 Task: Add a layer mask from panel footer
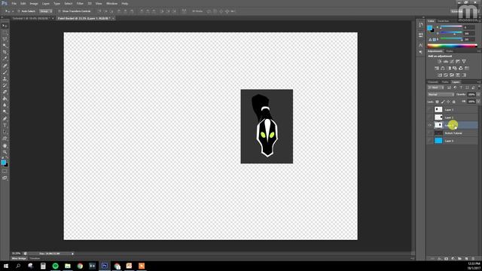(447, 259)
